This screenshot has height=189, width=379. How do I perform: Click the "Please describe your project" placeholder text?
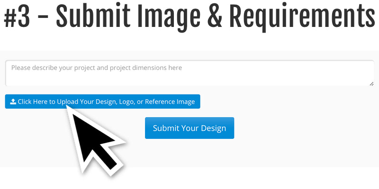[x=53, y=68]
